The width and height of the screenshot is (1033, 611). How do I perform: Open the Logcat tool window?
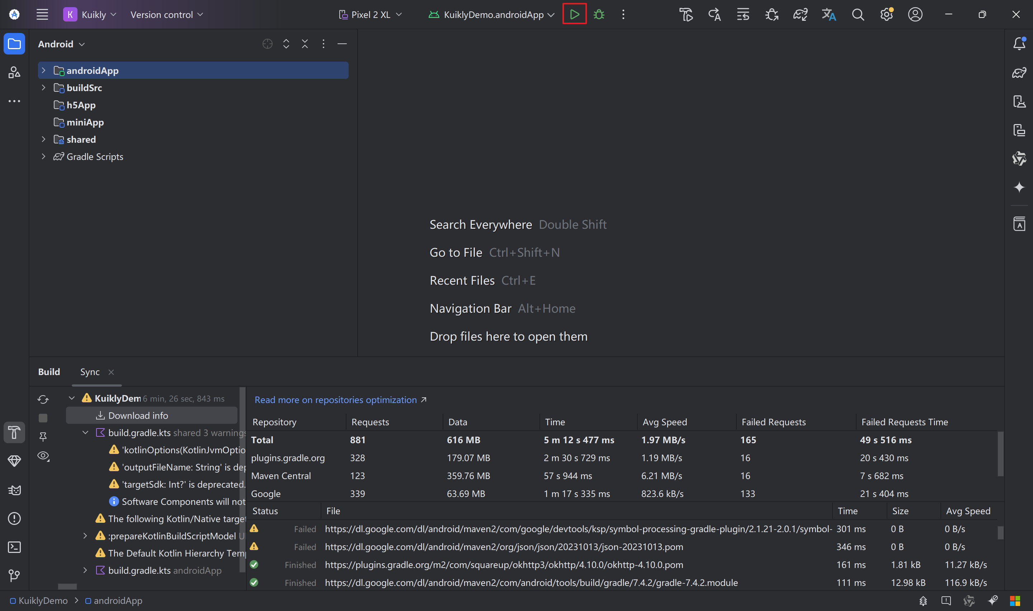[14, 490]
